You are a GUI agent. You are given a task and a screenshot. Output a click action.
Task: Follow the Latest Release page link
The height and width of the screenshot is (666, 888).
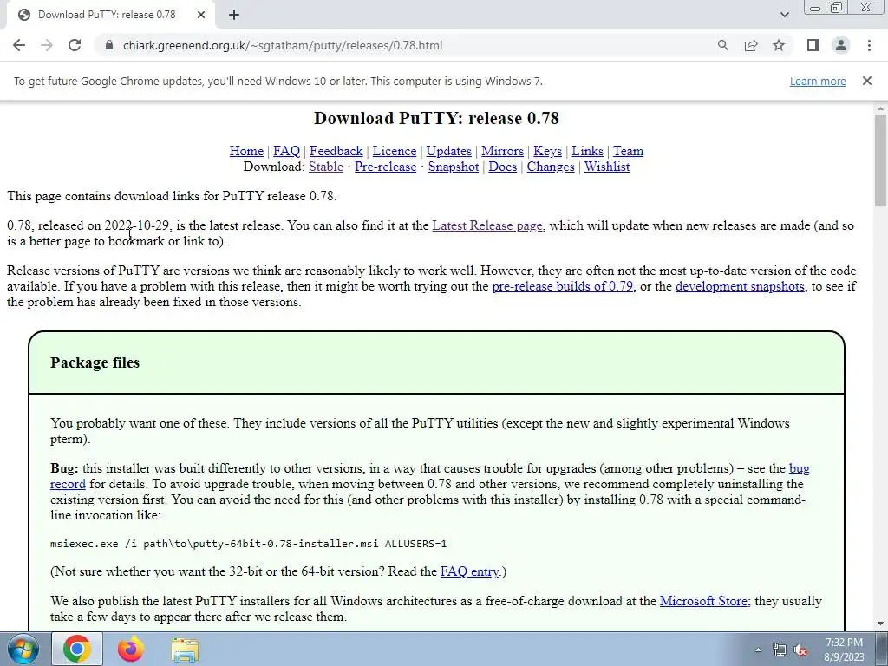[x=487, y=225]
